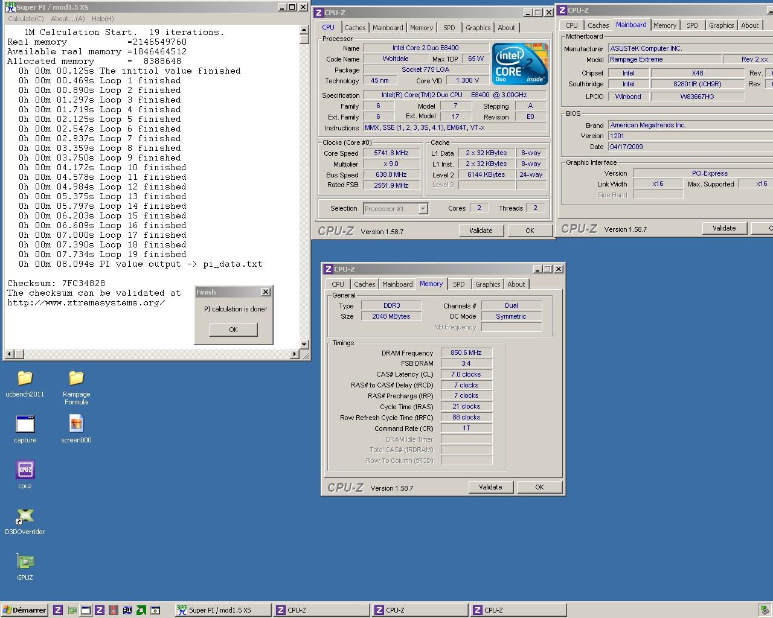Select About tab in the Timings CPU-Z window

pos(516,284)
